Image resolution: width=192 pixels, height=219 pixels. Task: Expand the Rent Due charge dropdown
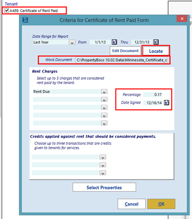coord(104,92)
